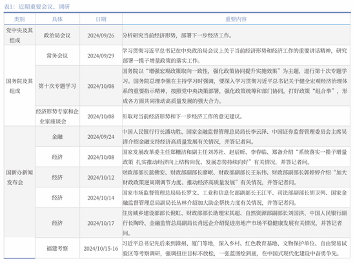Click the 福建考察 cell

coord(57,249)
